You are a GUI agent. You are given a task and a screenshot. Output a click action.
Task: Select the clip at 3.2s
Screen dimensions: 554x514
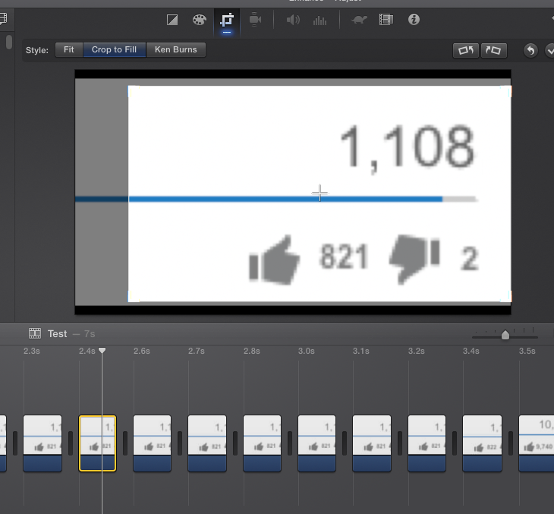427,443
